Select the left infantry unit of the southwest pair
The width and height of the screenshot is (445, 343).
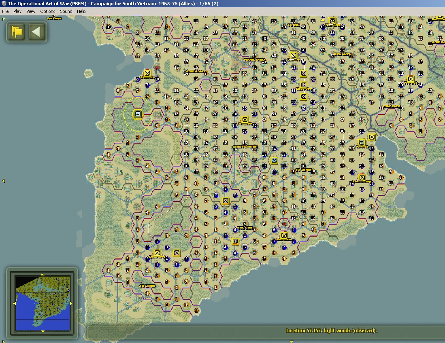pos(157,253)
